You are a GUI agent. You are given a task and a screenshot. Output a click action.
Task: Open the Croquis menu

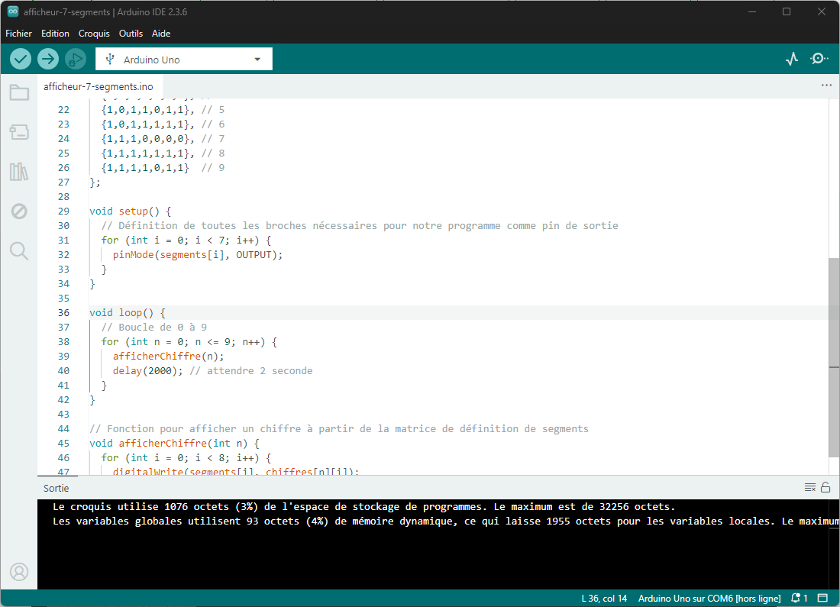[94, 34]
